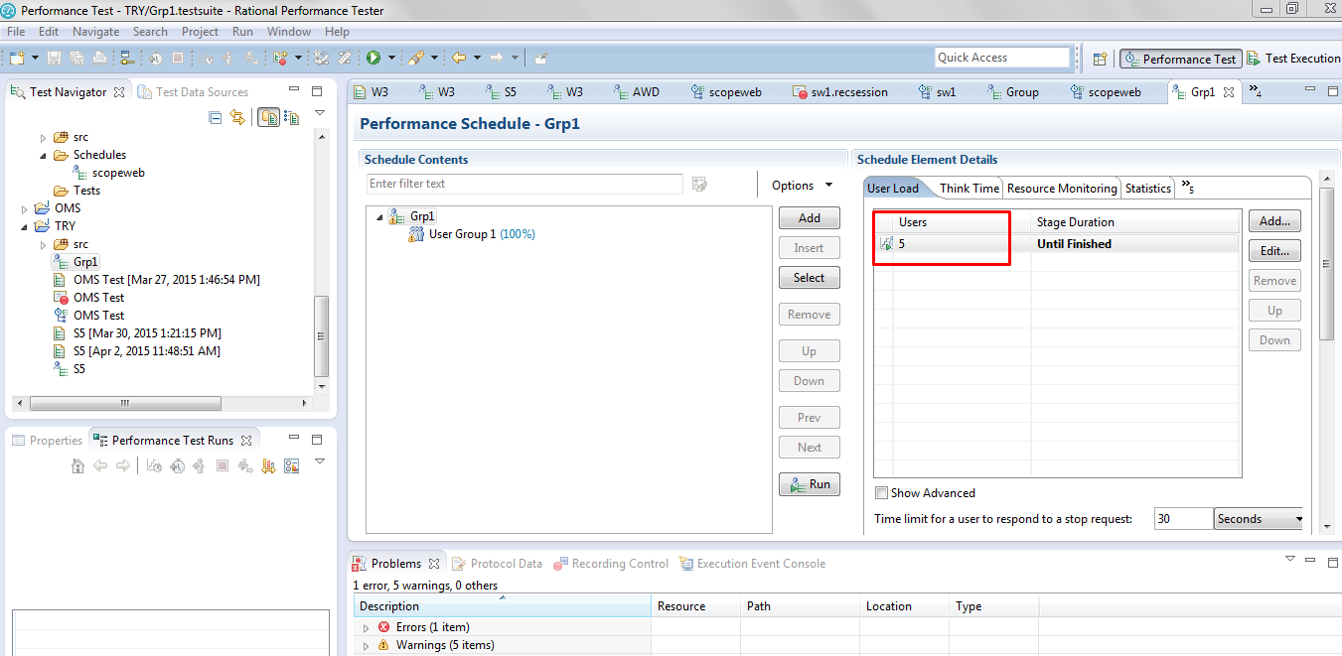Click the New wizard toolbar icon
The height and width of the screenshot is (656, 1342).
click(x=17, y=58)
